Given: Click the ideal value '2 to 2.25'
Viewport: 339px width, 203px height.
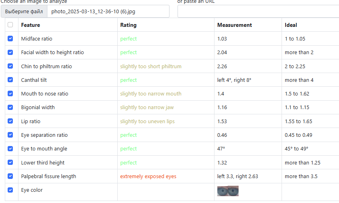Looking at the screenshot, I should pyautogui.click(x=295, y=66).
